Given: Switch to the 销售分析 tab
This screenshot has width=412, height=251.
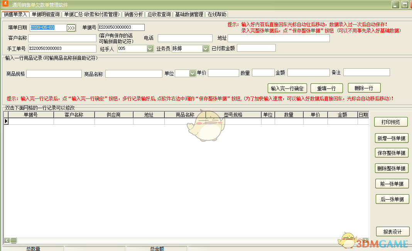Looking at the screenshot, I should (x=133, y=14).
